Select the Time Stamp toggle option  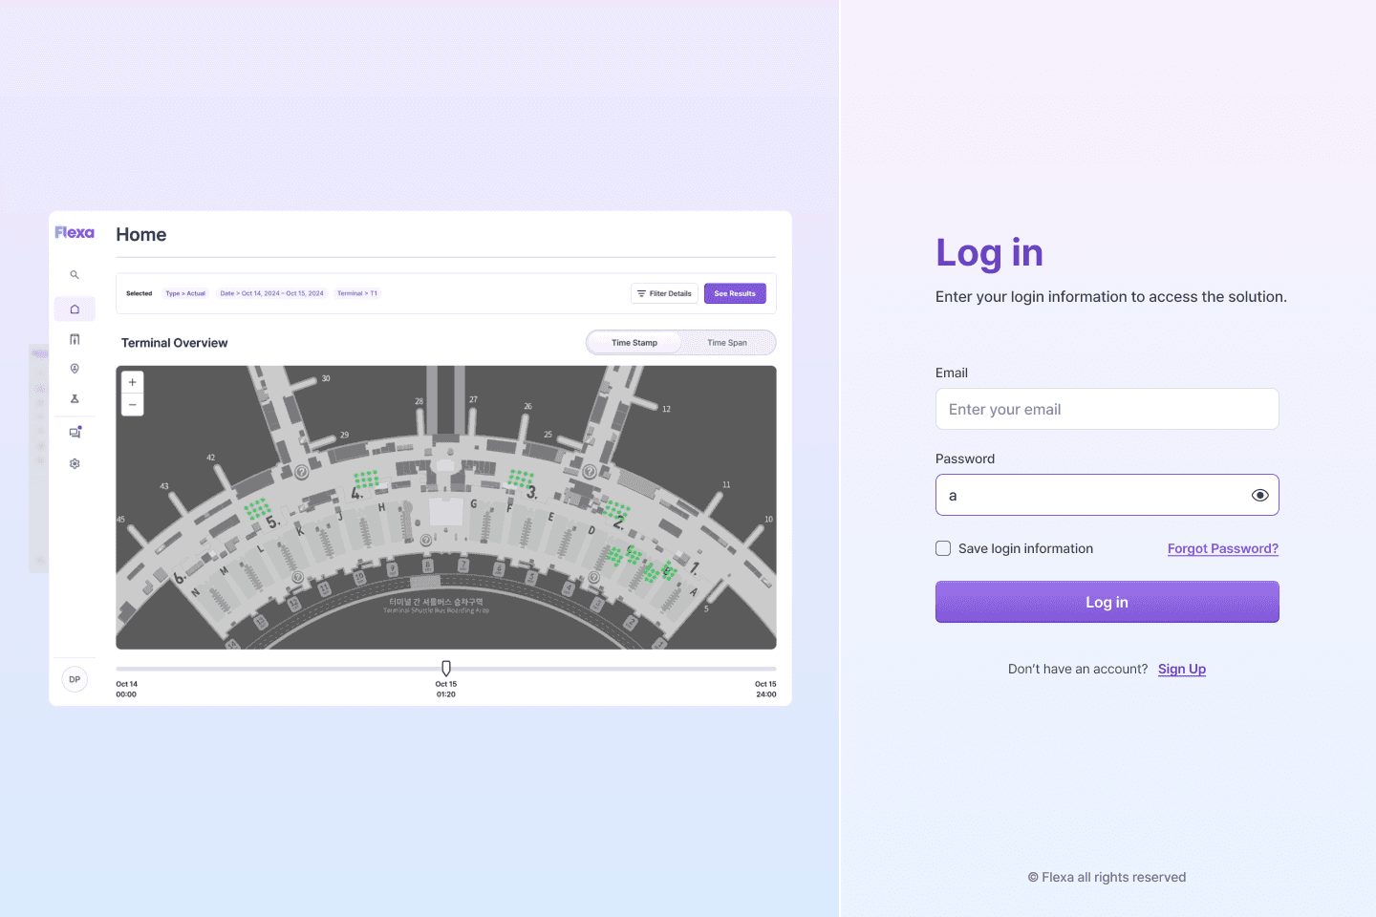coord(634,343)
